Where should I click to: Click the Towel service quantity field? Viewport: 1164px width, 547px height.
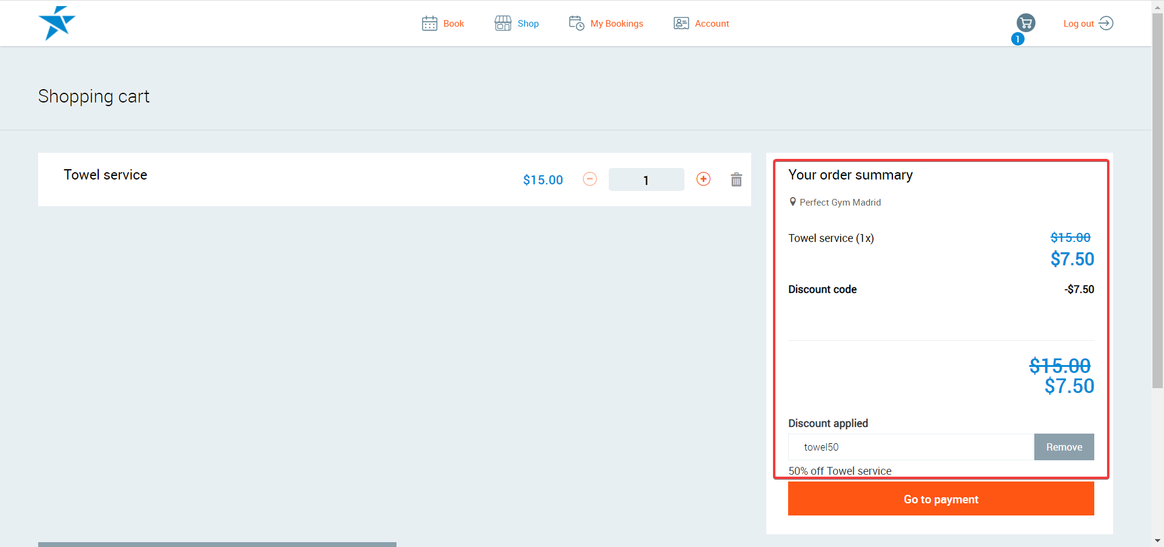tap(646, 180)
